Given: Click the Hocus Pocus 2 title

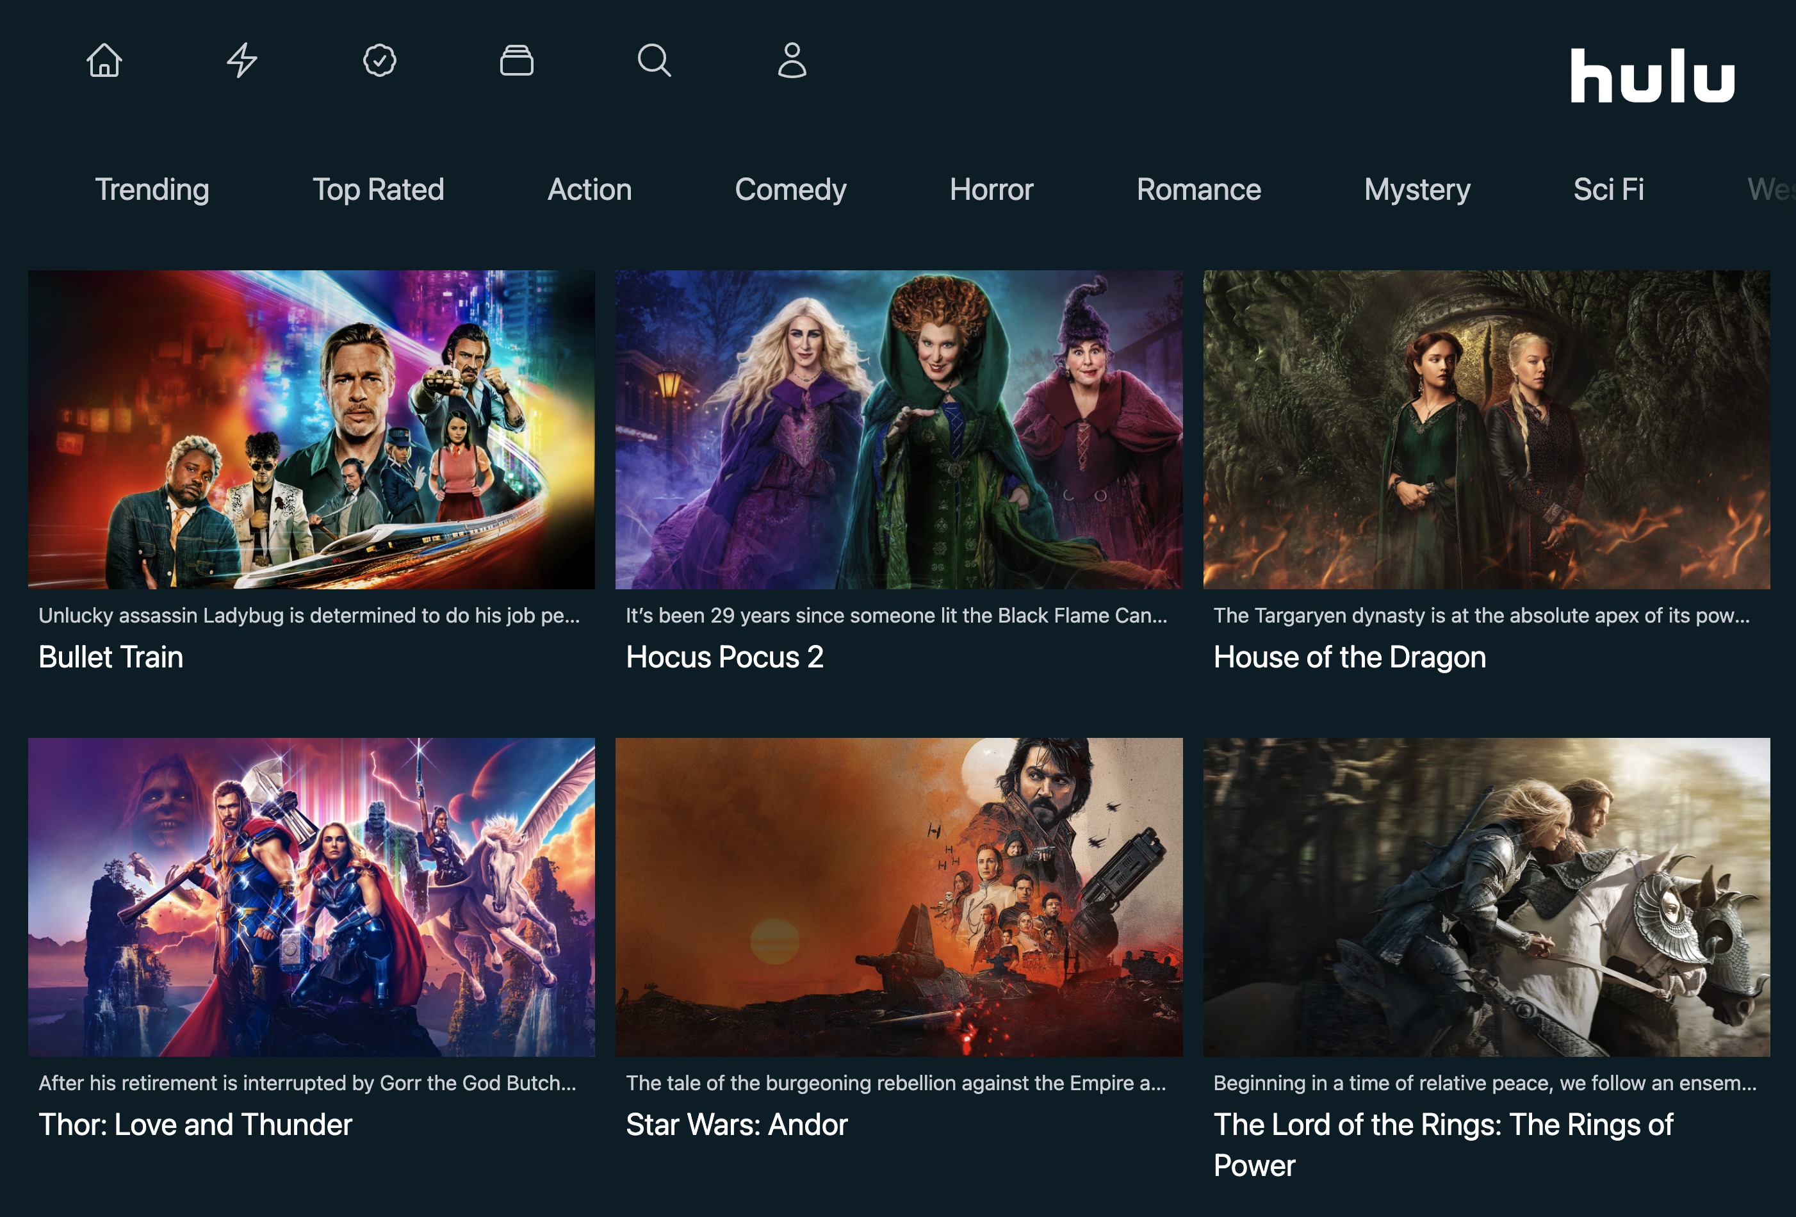Looking at the screenshot, I should 725,657.
